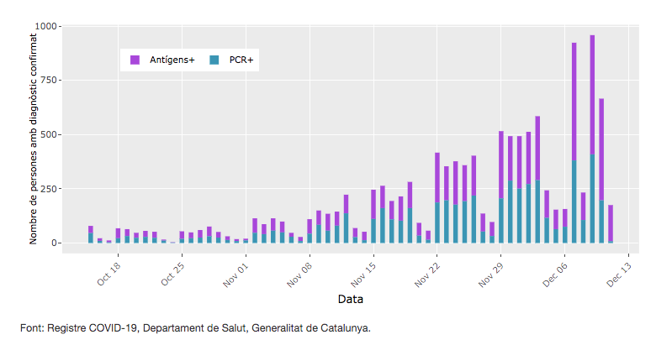Select the 'Nov 15' x-axis tick label

click(364, 274)
